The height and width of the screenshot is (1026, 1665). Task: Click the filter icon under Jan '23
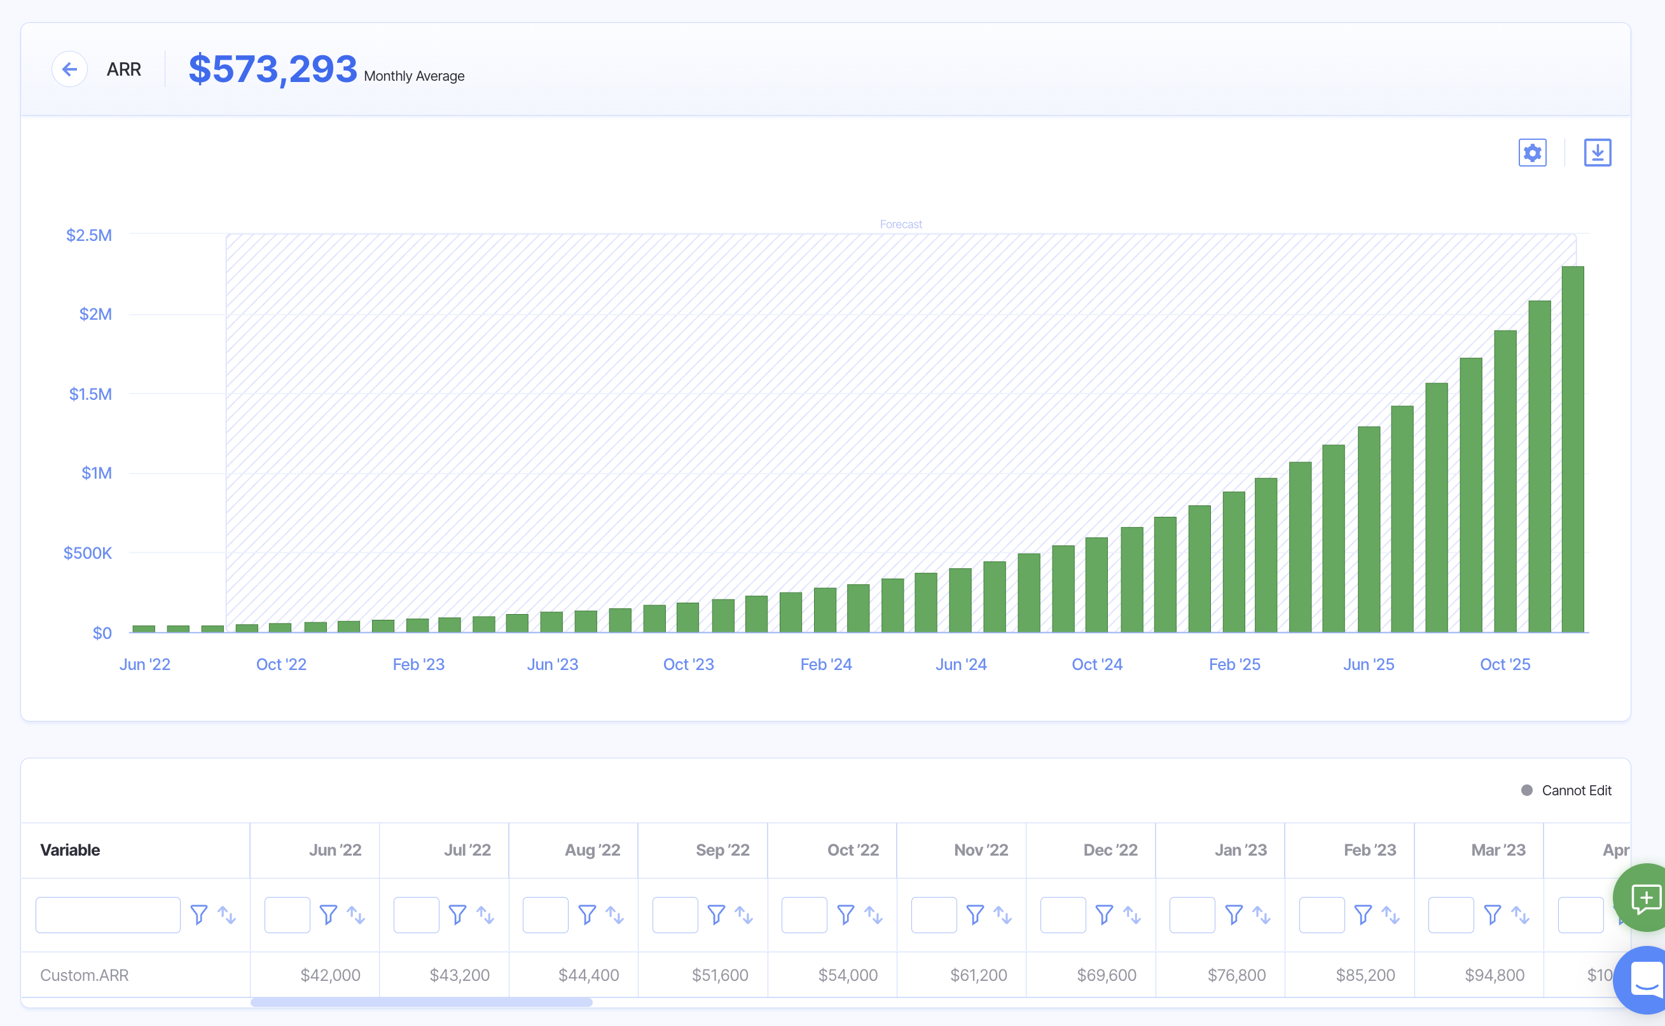pos(1233,915)
